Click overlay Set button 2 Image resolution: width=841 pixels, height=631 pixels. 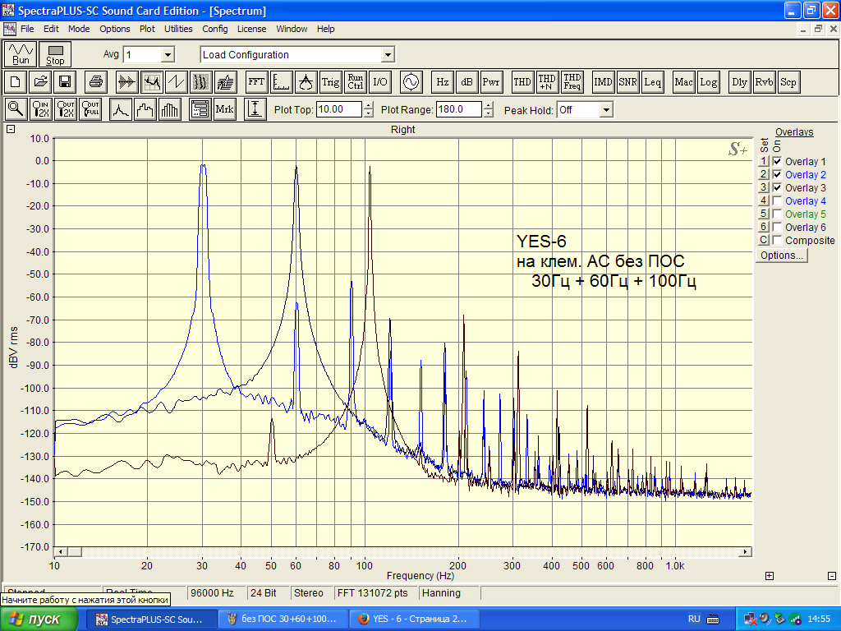763,175
